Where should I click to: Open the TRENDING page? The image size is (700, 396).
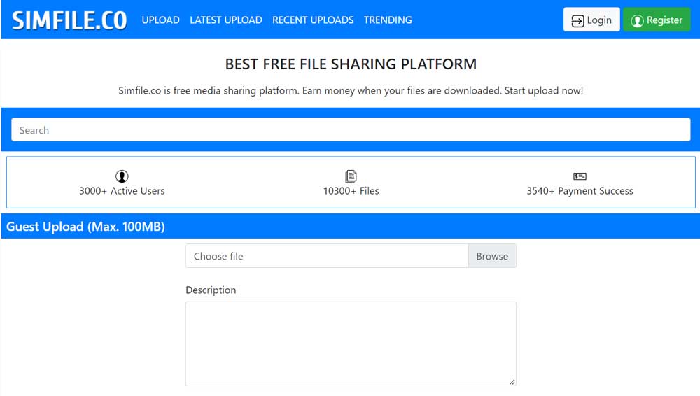click(388, 20)
